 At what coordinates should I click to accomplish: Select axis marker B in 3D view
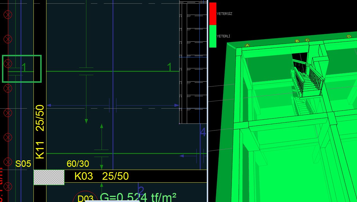[x=297, y=41]
